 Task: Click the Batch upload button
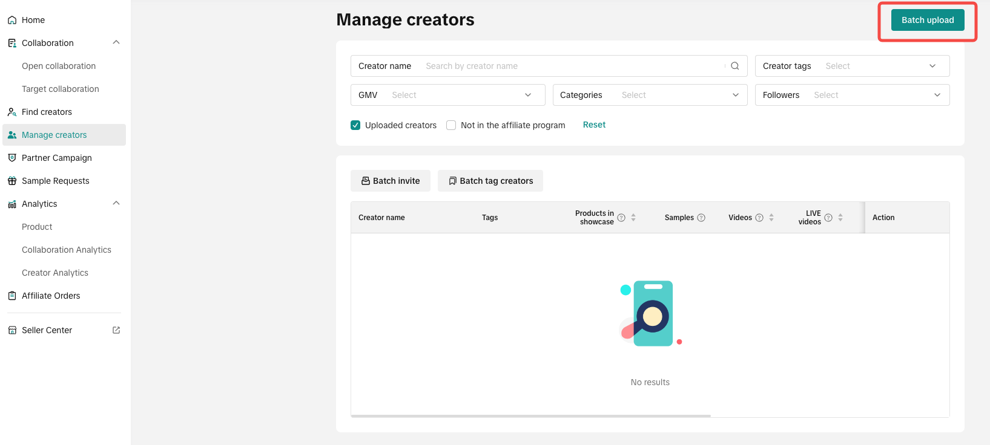[x=927, y=20]
